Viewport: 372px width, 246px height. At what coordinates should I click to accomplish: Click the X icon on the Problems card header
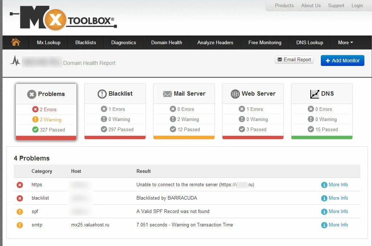coord(32,94)
